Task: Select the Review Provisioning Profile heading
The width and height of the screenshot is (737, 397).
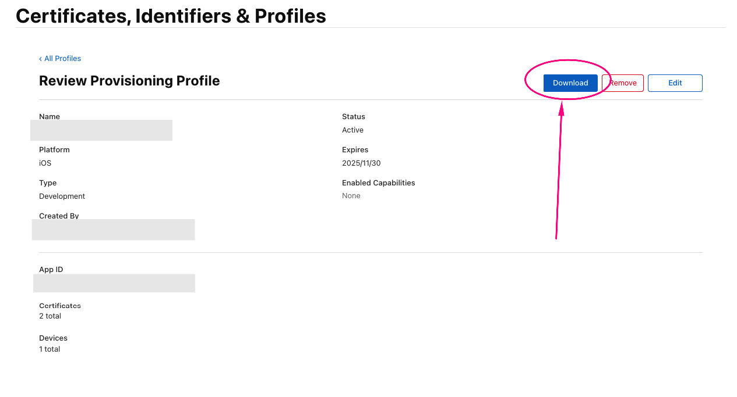Action: coord(129,81)
